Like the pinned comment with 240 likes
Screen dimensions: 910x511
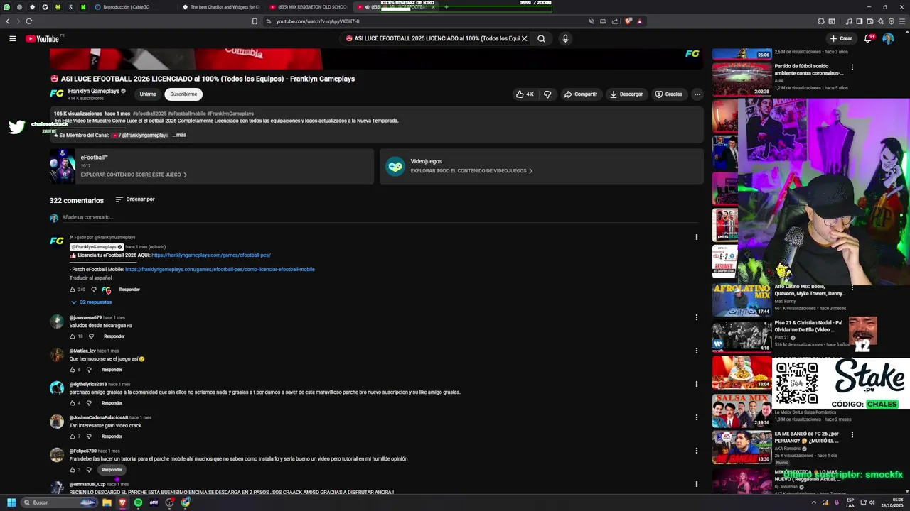(x=73, y=290)
